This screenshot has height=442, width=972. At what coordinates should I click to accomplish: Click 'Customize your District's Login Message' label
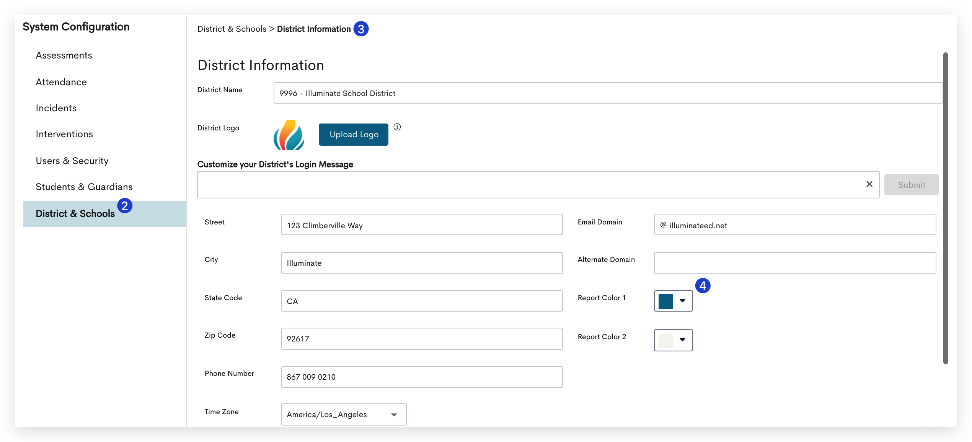click(275, 164)
